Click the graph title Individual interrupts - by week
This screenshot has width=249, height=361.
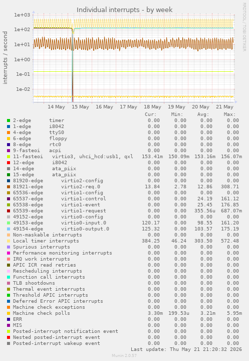tap(124, 10)
